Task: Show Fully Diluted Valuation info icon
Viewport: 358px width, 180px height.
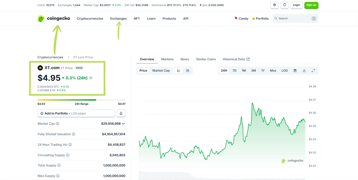Action: pos(74,134)
